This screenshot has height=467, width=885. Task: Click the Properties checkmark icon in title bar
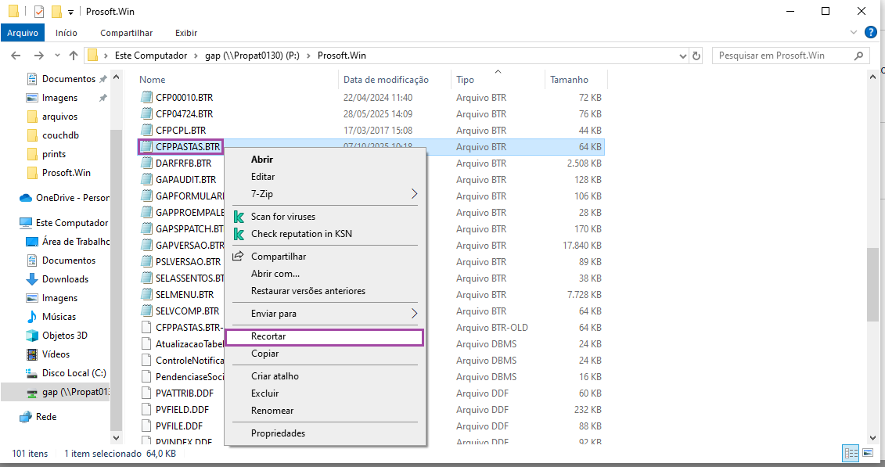click(x=39, y=12)
